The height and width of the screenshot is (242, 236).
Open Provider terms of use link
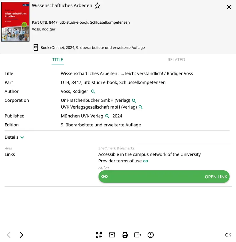click(x=146, y=161)
